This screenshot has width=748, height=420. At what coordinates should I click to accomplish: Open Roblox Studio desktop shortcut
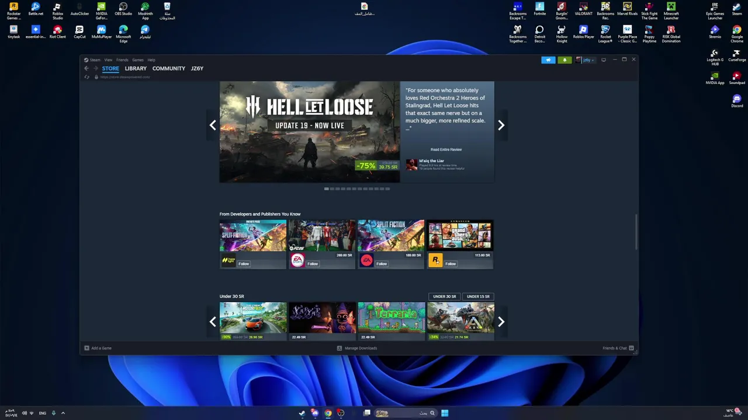click(57, 10)
